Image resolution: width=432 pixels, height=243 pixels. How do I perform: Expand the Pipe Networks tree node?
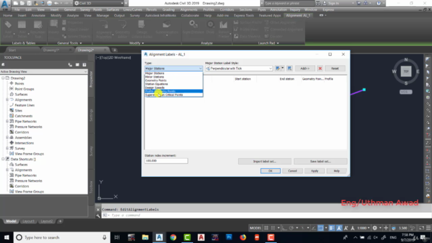click(x=7, y=122)
